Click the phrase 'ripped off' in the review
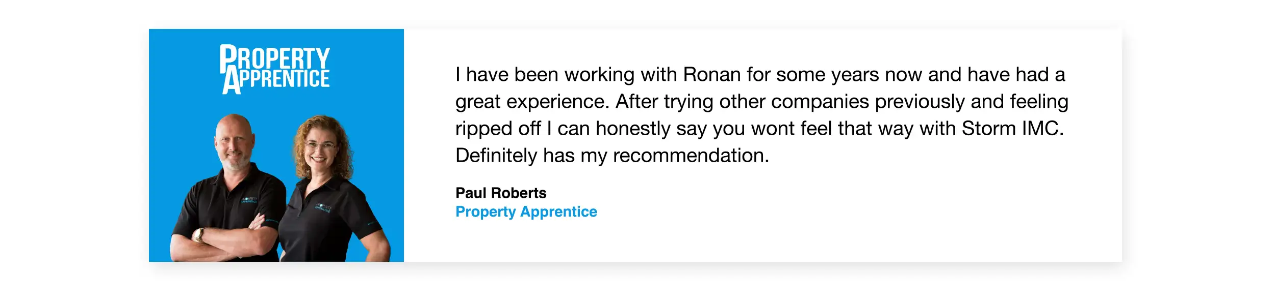 [497, 129]
